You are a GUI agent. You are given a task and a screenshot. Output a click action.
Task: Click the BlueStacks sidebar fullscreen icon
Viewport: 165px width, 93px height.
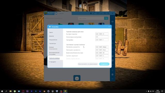click(112, 17)
